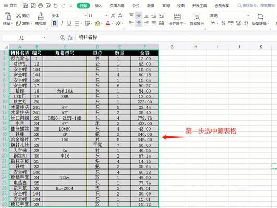277x208 pixels.
Task: Click the increase decimal places icon
Action: tap(238, 23)
